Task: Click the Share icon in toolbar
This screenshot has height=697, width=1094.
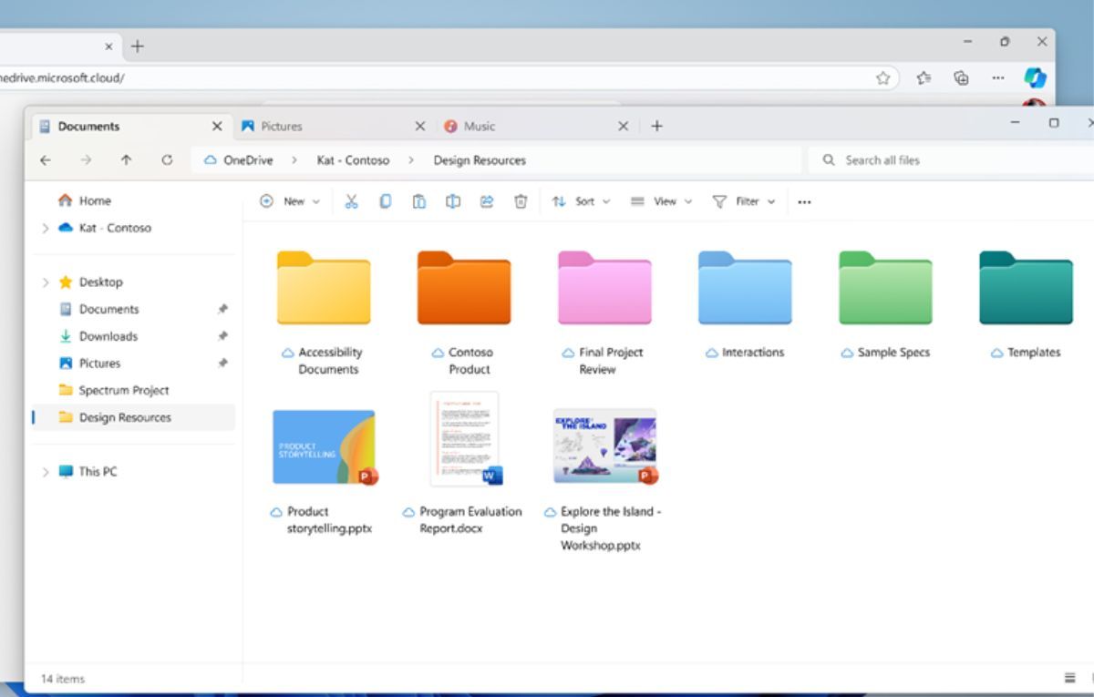Action: click(487, 202)
